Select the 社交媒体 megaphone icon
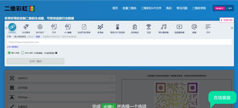The height and width of the screenshot is (108, 238). coord(26,27)
